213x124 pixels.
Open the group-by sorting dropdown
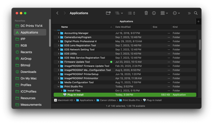point(131,13)
